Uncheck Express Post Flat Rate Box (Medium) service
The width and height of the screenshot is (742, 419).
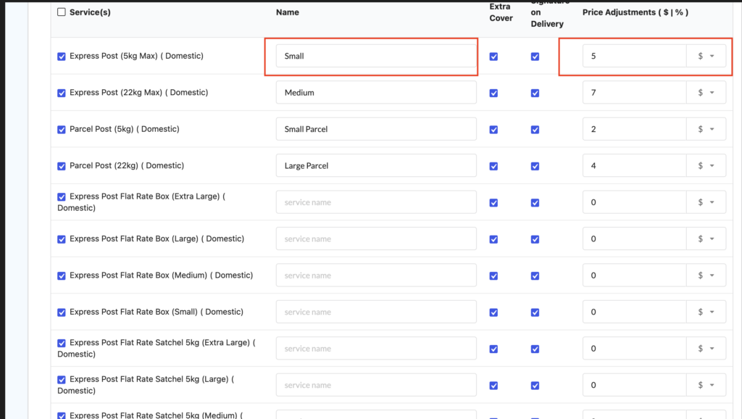(62, 275)
